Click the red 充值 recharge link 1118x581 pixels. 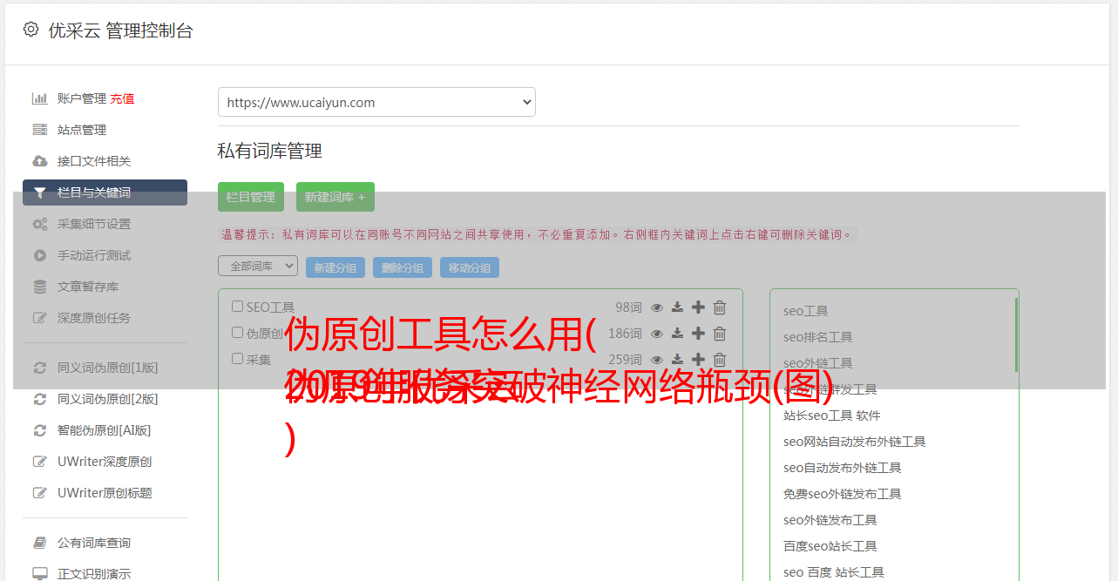tap(122, 98)
